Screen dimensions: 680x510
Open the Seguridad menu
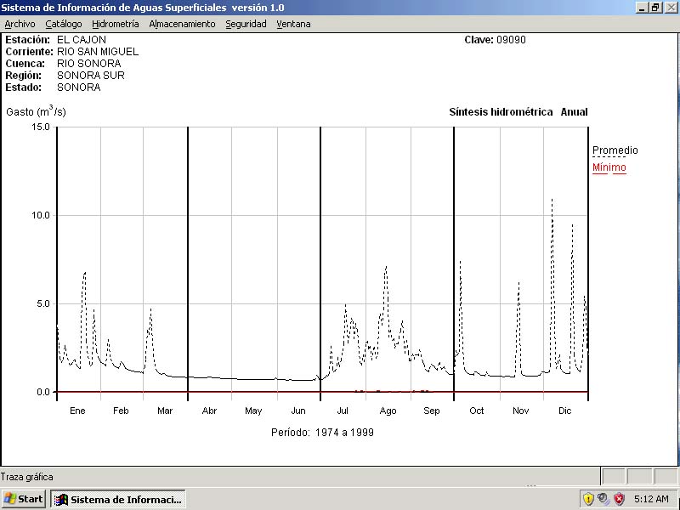[246, 24]
